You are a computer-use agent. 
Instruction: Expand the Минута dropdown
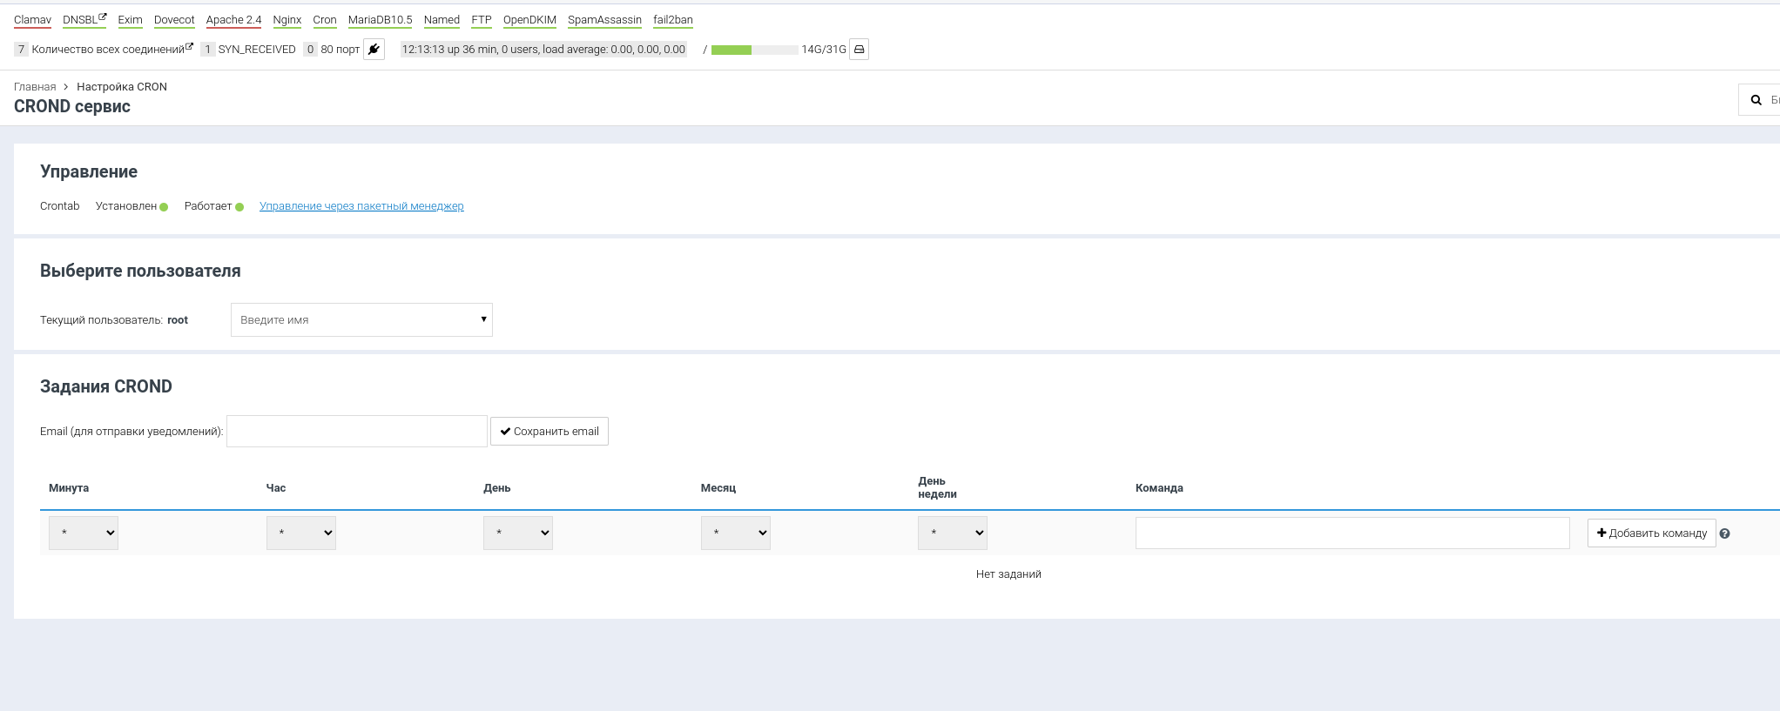pos(84,533)
